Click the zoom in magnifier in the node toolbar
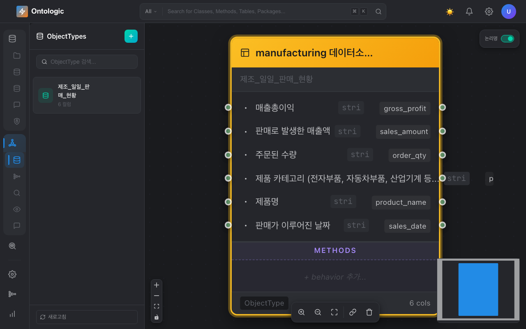This screenshot has width=526, height=329. coord(301,312)
